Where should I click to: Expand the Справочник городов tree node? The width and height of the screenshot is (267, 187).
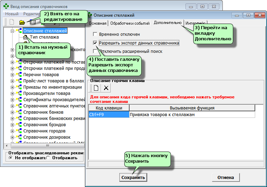[13, 131]
